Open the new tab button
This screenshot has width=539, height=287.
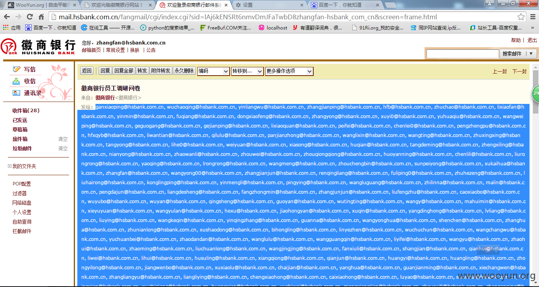[390, 5]
